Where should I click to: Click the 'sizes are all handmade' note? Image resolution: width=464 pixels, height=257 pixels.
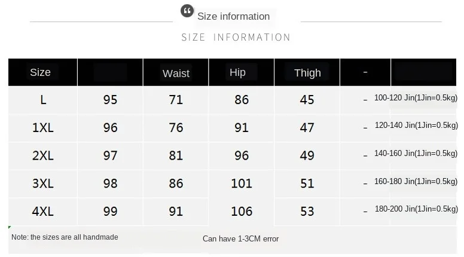65,237
